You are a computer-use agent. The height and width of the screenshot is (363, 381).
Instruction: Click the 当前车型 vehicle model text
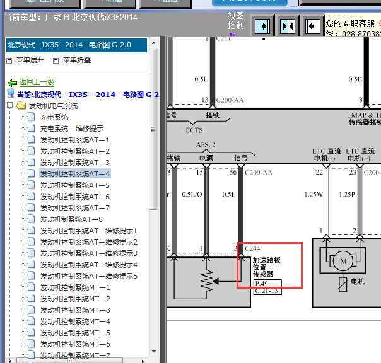coord(73,18)
